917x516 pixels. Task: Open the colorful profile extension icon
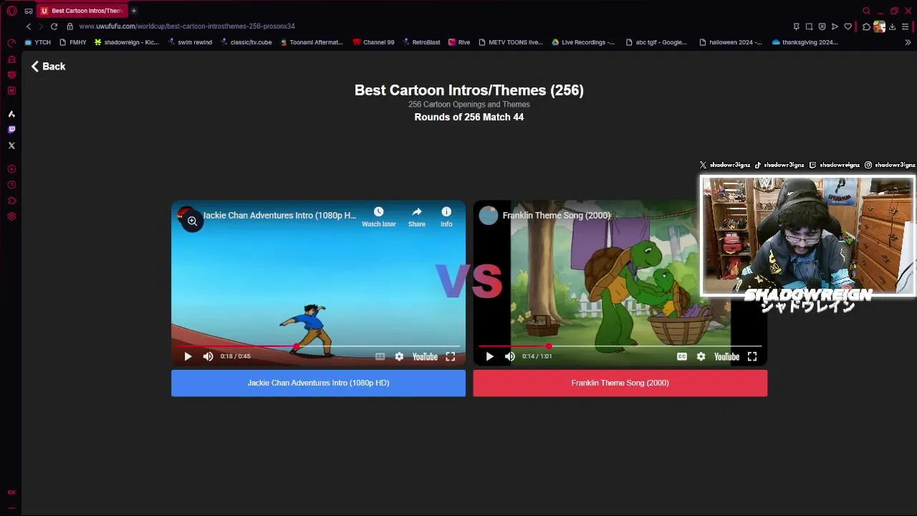point(879,27)
